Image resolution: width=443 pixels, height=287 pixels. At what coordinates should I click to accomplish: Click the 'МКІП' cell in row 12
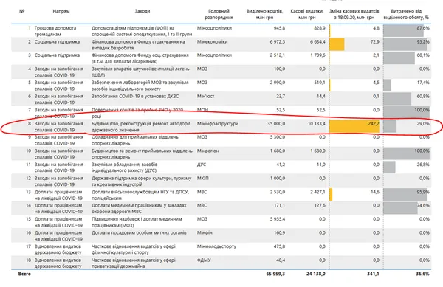202,179
